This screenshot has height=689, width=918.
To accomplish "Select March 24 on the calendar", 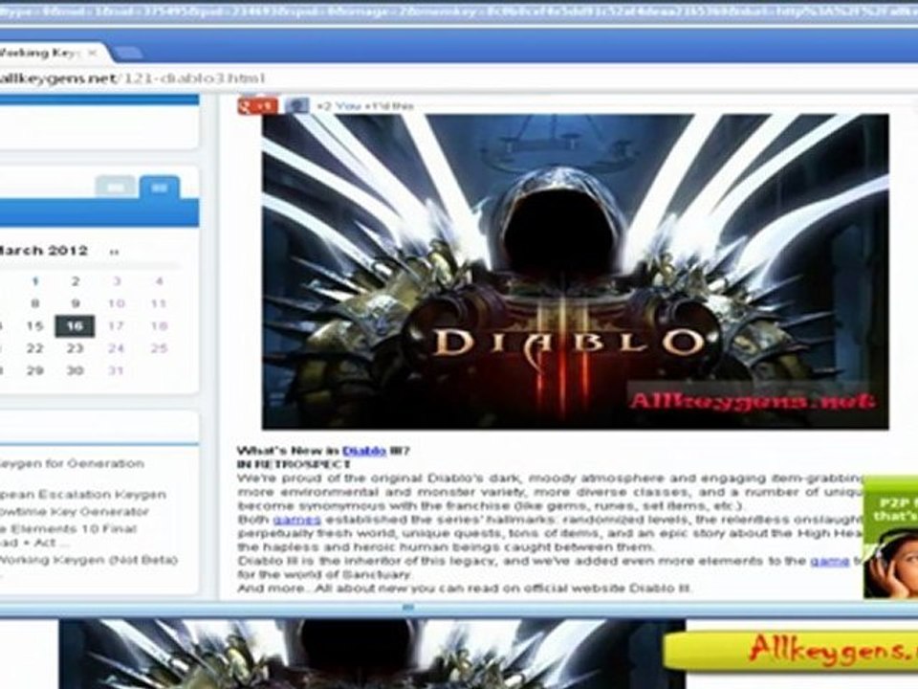I will [117, 348].
